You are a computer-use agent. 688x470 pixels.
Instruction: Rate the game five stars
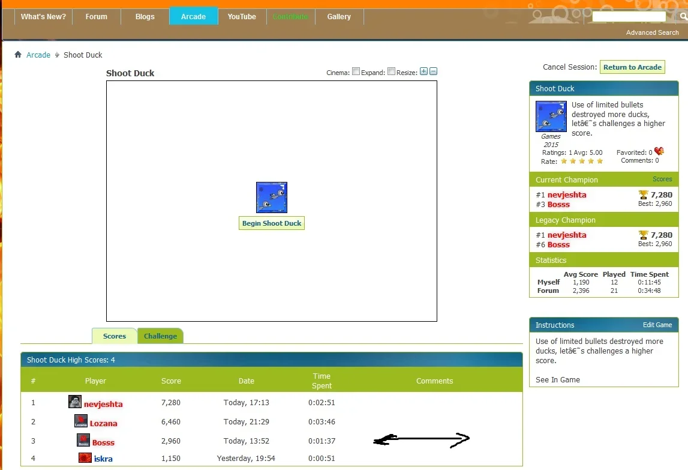600,161
